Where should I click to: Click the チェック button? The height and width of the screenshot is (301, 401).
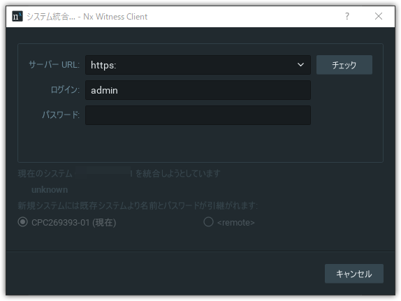pos(344,65)
